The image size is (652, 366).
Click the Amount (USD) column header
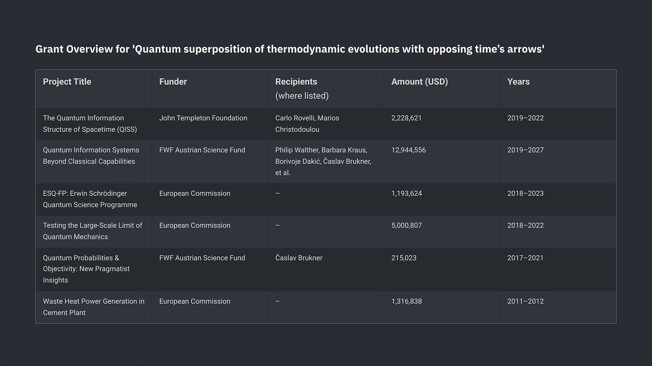coord(420,82)
